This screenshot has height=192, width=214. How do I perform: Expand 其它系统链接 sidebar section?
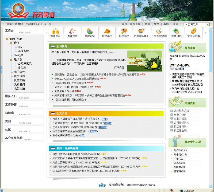click(23, 138)
